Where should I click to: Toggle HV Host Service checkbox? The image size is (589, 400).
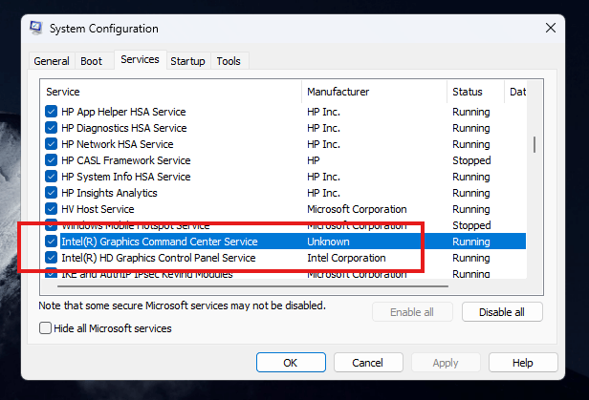(x=51, y=209)
